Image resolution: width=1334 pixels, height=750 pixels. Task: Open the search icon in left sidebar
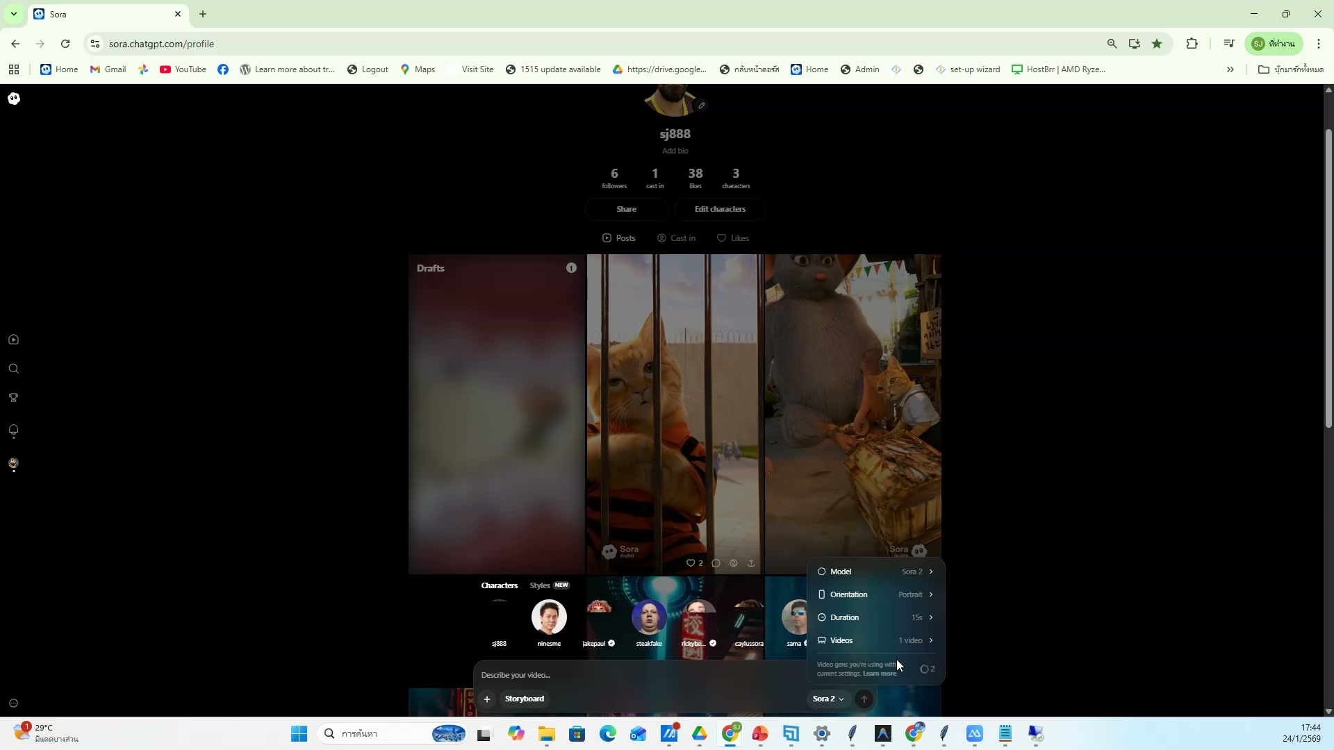(x=13, y=369)
